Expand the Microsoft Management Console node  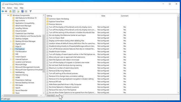[x=11, y=67]
